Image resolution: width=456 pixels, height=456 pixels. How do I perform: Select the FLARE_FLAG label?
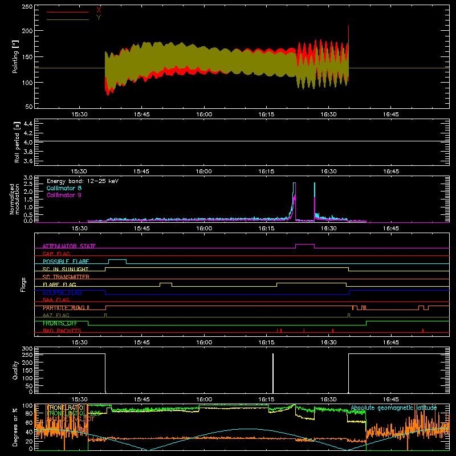pos(59,284)
